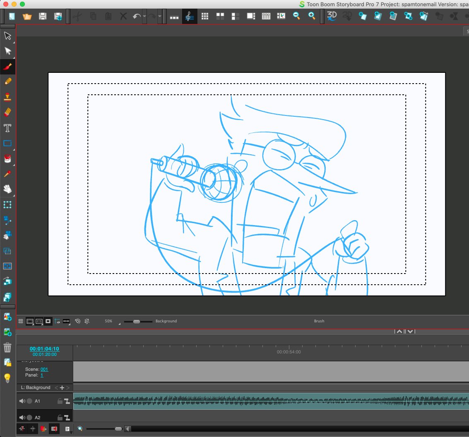Activate the Text tool
This screenshot has height=437, width=469.
click(7, 128)
